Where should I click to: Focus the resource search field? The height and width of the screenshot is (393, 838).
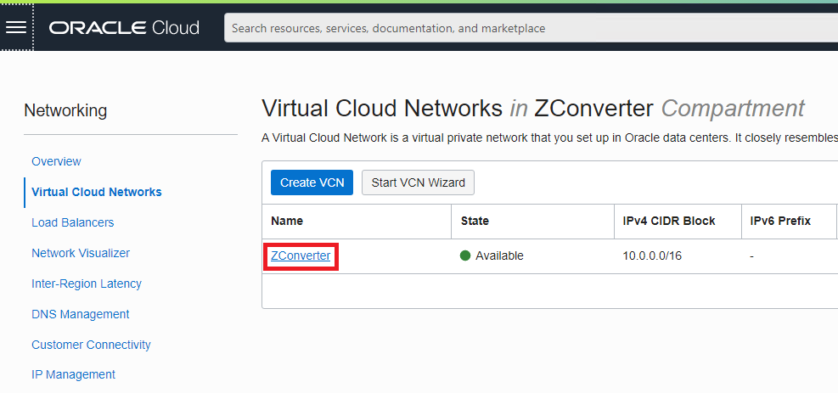click(x=531, y=28)
